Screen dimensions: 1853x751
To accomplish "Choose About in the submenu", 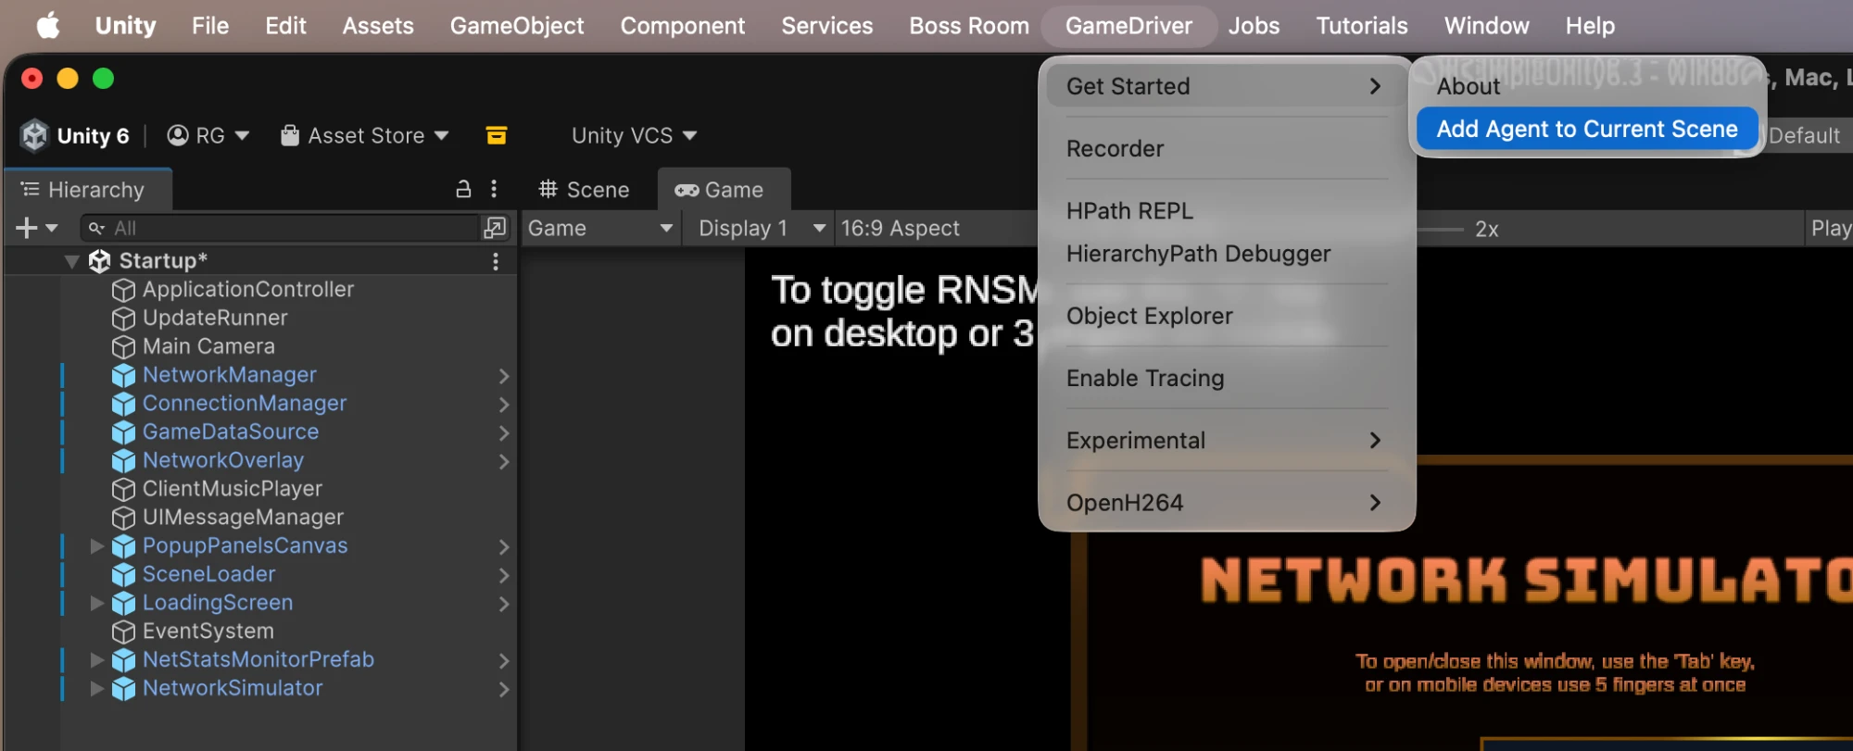I will coord(1586,86).
